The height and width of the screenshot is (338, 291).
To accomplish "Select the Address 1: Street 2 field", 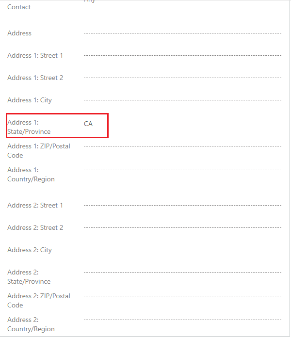I will (x=182, y=78).
